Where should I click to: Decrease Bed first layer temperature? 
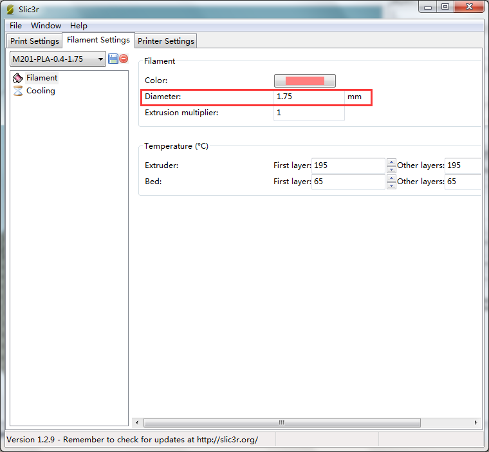pyautogui.click(x=391, y=185)
